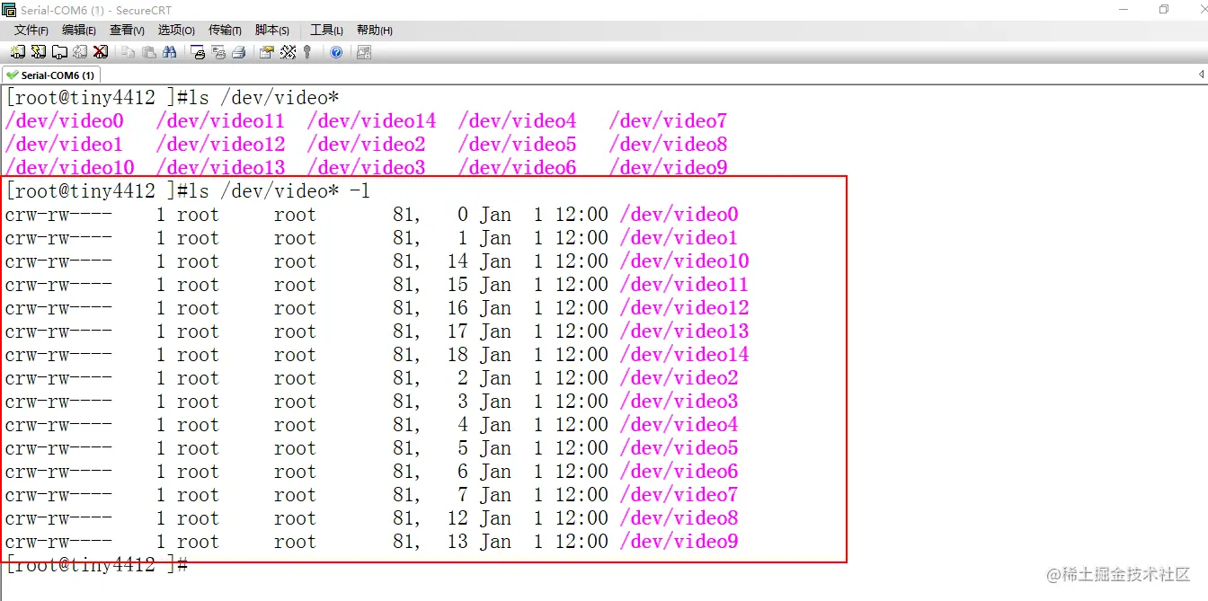The width and height of the screenshot is (1208, 601).
Task: Click /dev/video5 in the short listing
Action: click(x=517, y=144)
